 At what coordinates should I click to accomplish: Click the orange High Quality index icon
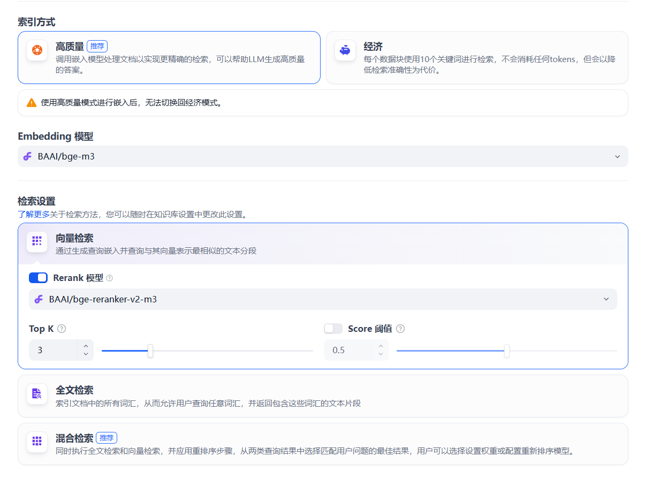click(x=37, y=50)
